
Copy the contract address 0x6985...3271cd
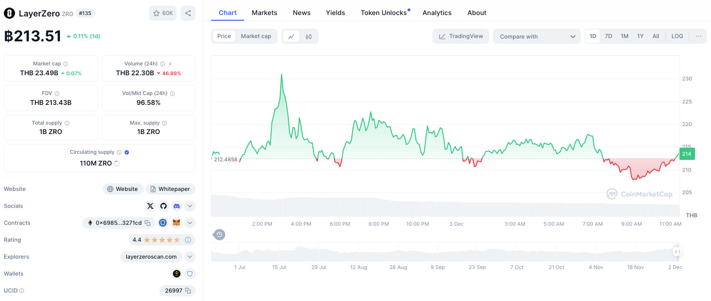(147, 223)
